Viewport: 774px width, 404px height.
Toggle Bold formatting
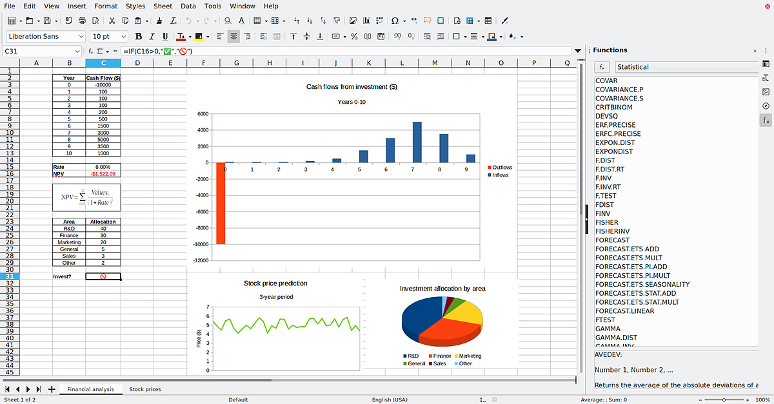pyautogui.click(x=139, y=36)
